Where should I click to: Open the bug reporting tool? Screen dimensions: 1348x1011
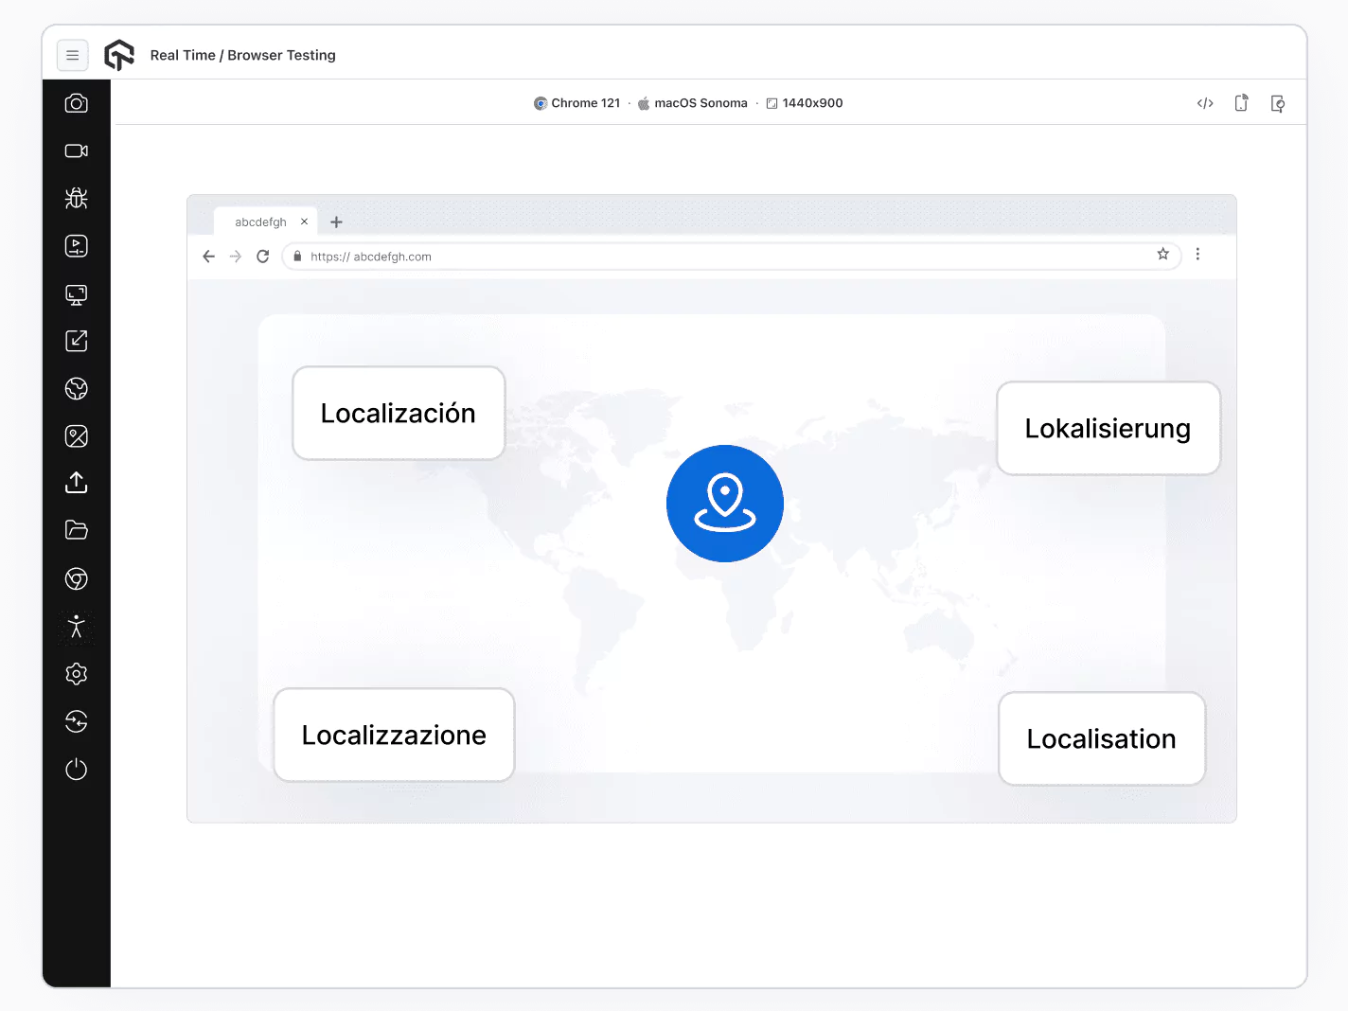[76, 198]
